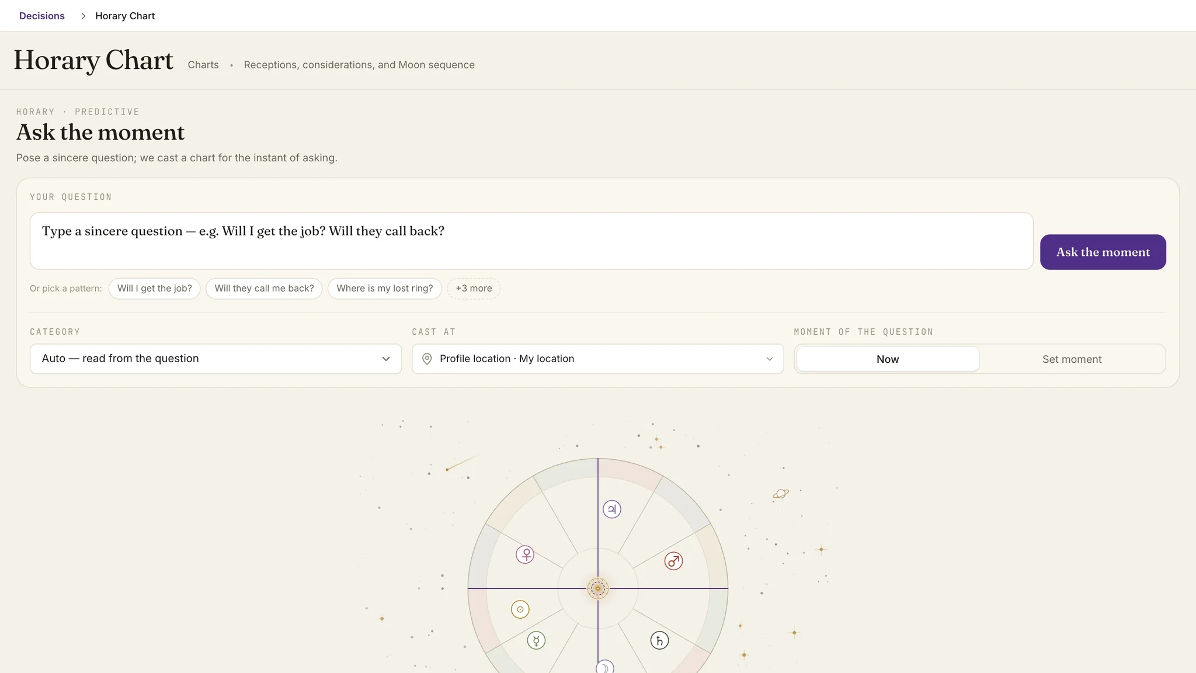Select the Saturn symbol in chart
This screenshot has height=673, width=1196.
[659, 640]
